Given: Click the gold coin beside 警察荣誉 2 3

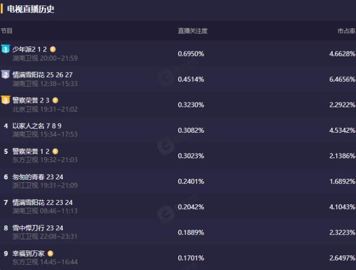Looking at the screenshot, I should [x=55, y=100].
